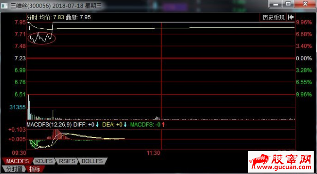The width and height of the screenshot is (317, 174).
Task: Click the 11:30 time marker on the axis
Action: (153, 153)
